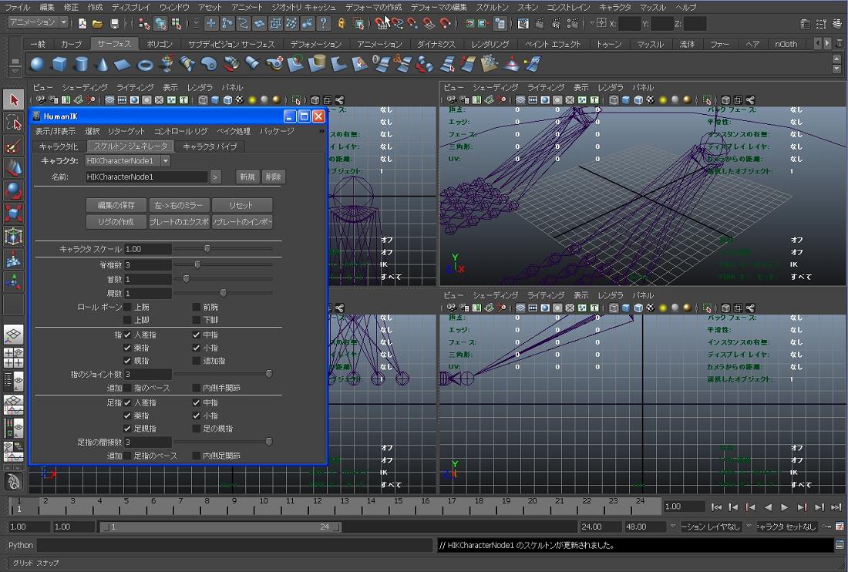Adjust the キャラクタ スケール slider
848x572 pixels.
click(x=207, y=249)
